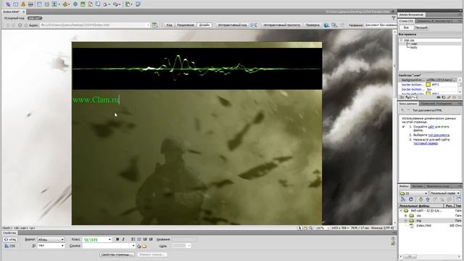464x261 pixels.
Task: Click the I (italic) button in Properties
Action: pos(123,239)
